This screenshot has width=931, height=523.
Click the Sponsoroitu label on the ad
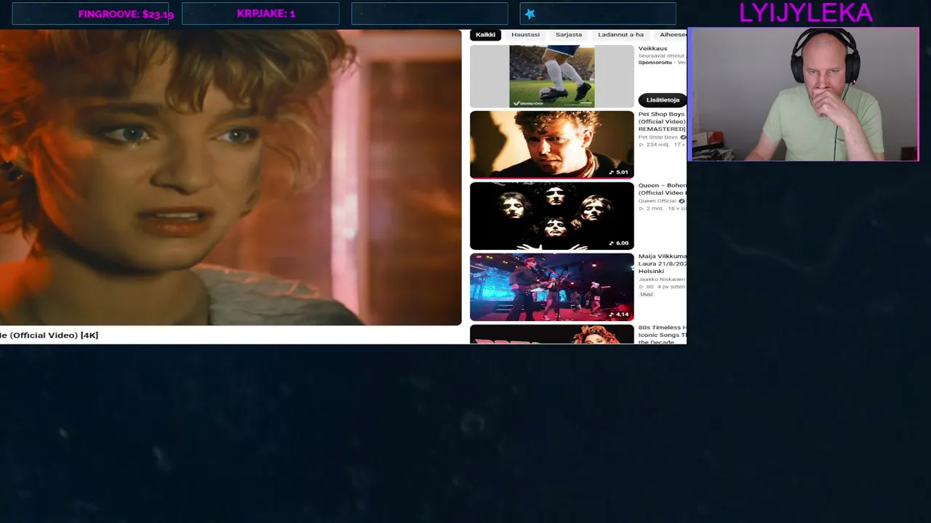click(x=655, y=62)
